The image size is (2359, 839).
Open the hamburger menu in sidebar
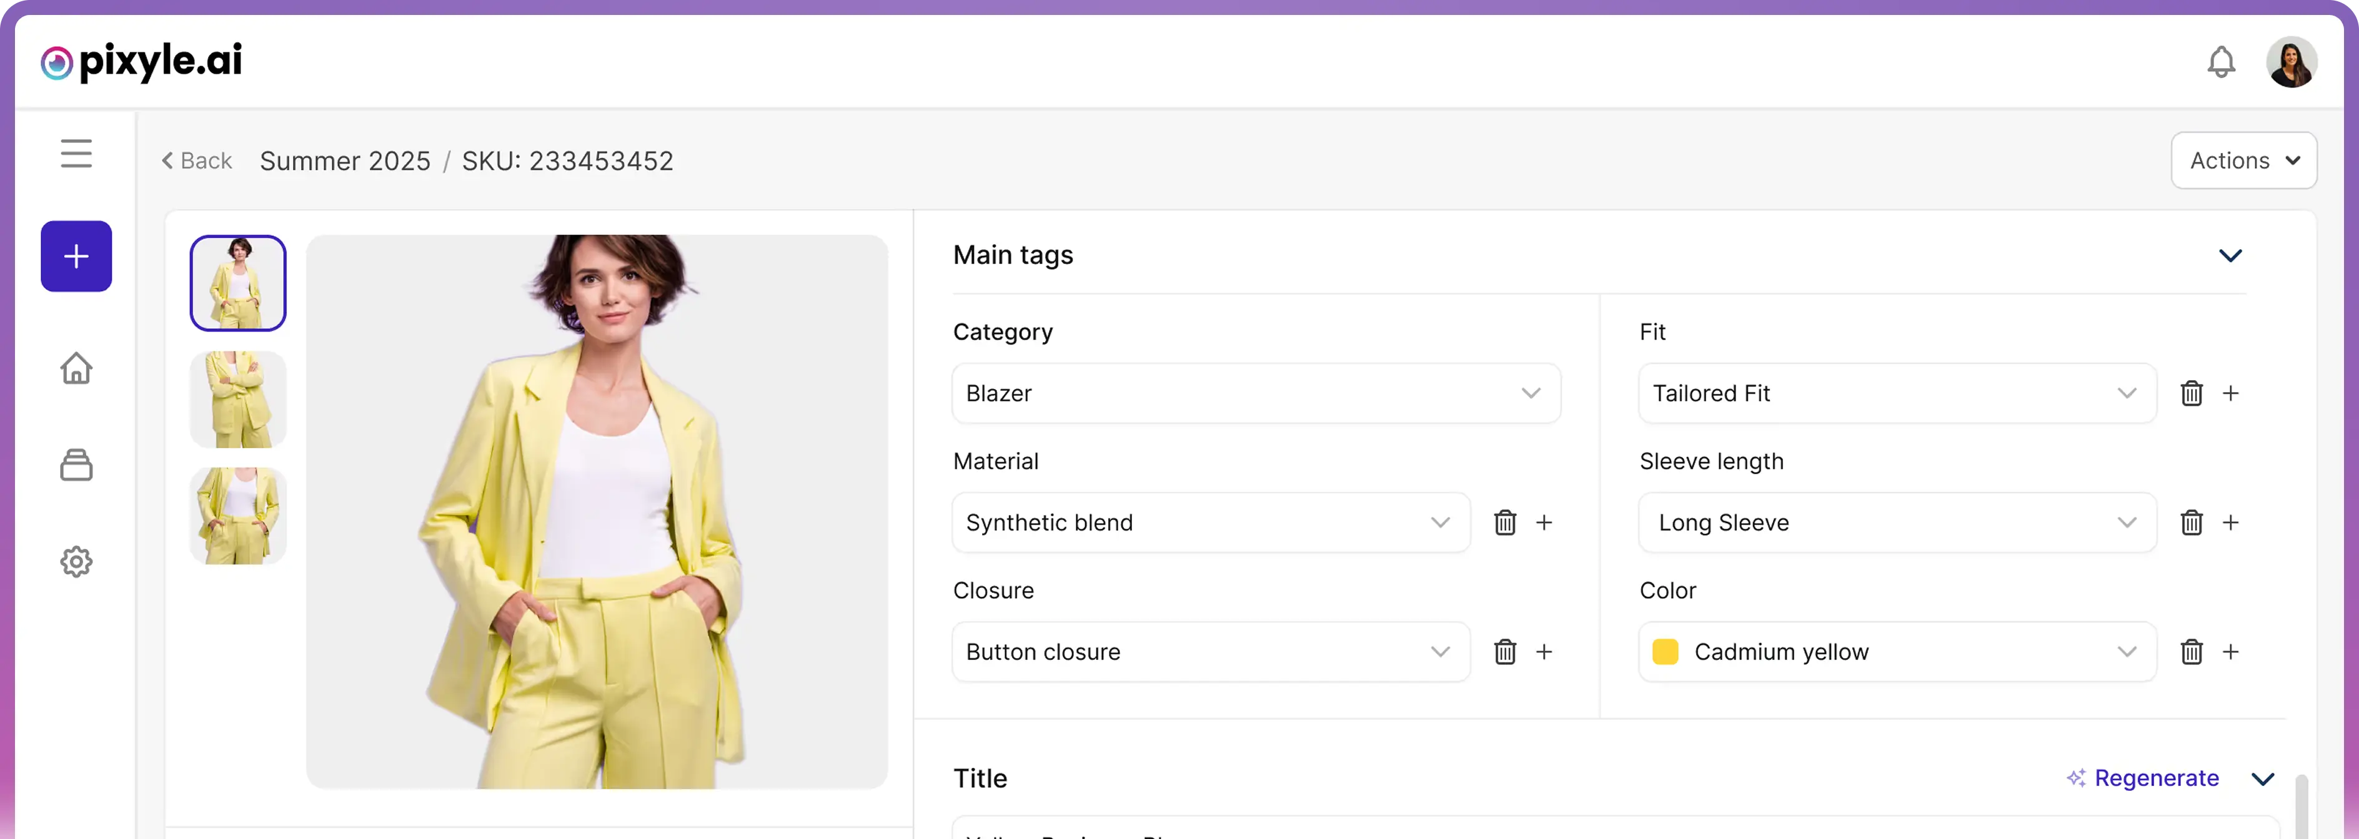[x=76, y=154]
